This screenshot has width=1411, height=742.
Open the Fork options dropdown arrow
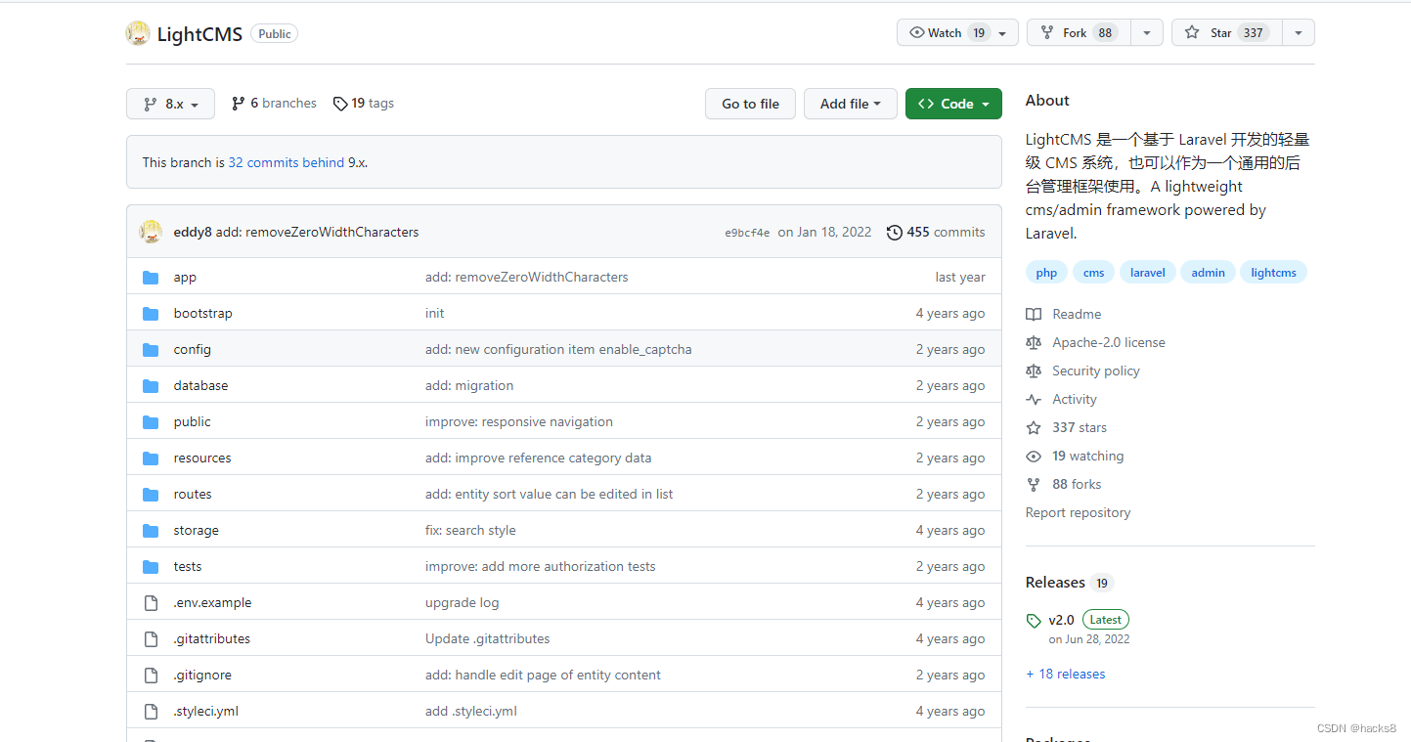pyautogui.click(x=1147, y=32)
